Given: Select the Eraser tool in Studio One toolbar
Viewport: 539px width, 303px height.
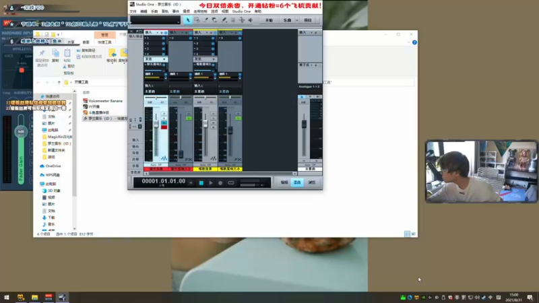Looking at the screenshot, I should [x=214, y=20].
